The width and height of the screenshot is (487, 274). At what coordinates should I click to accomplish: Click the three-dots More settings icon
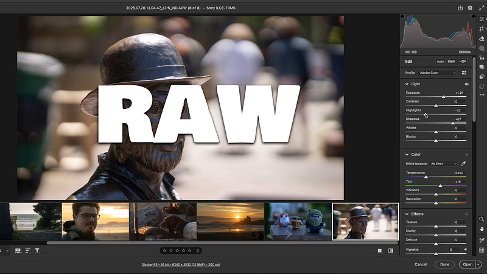point(482,95)
